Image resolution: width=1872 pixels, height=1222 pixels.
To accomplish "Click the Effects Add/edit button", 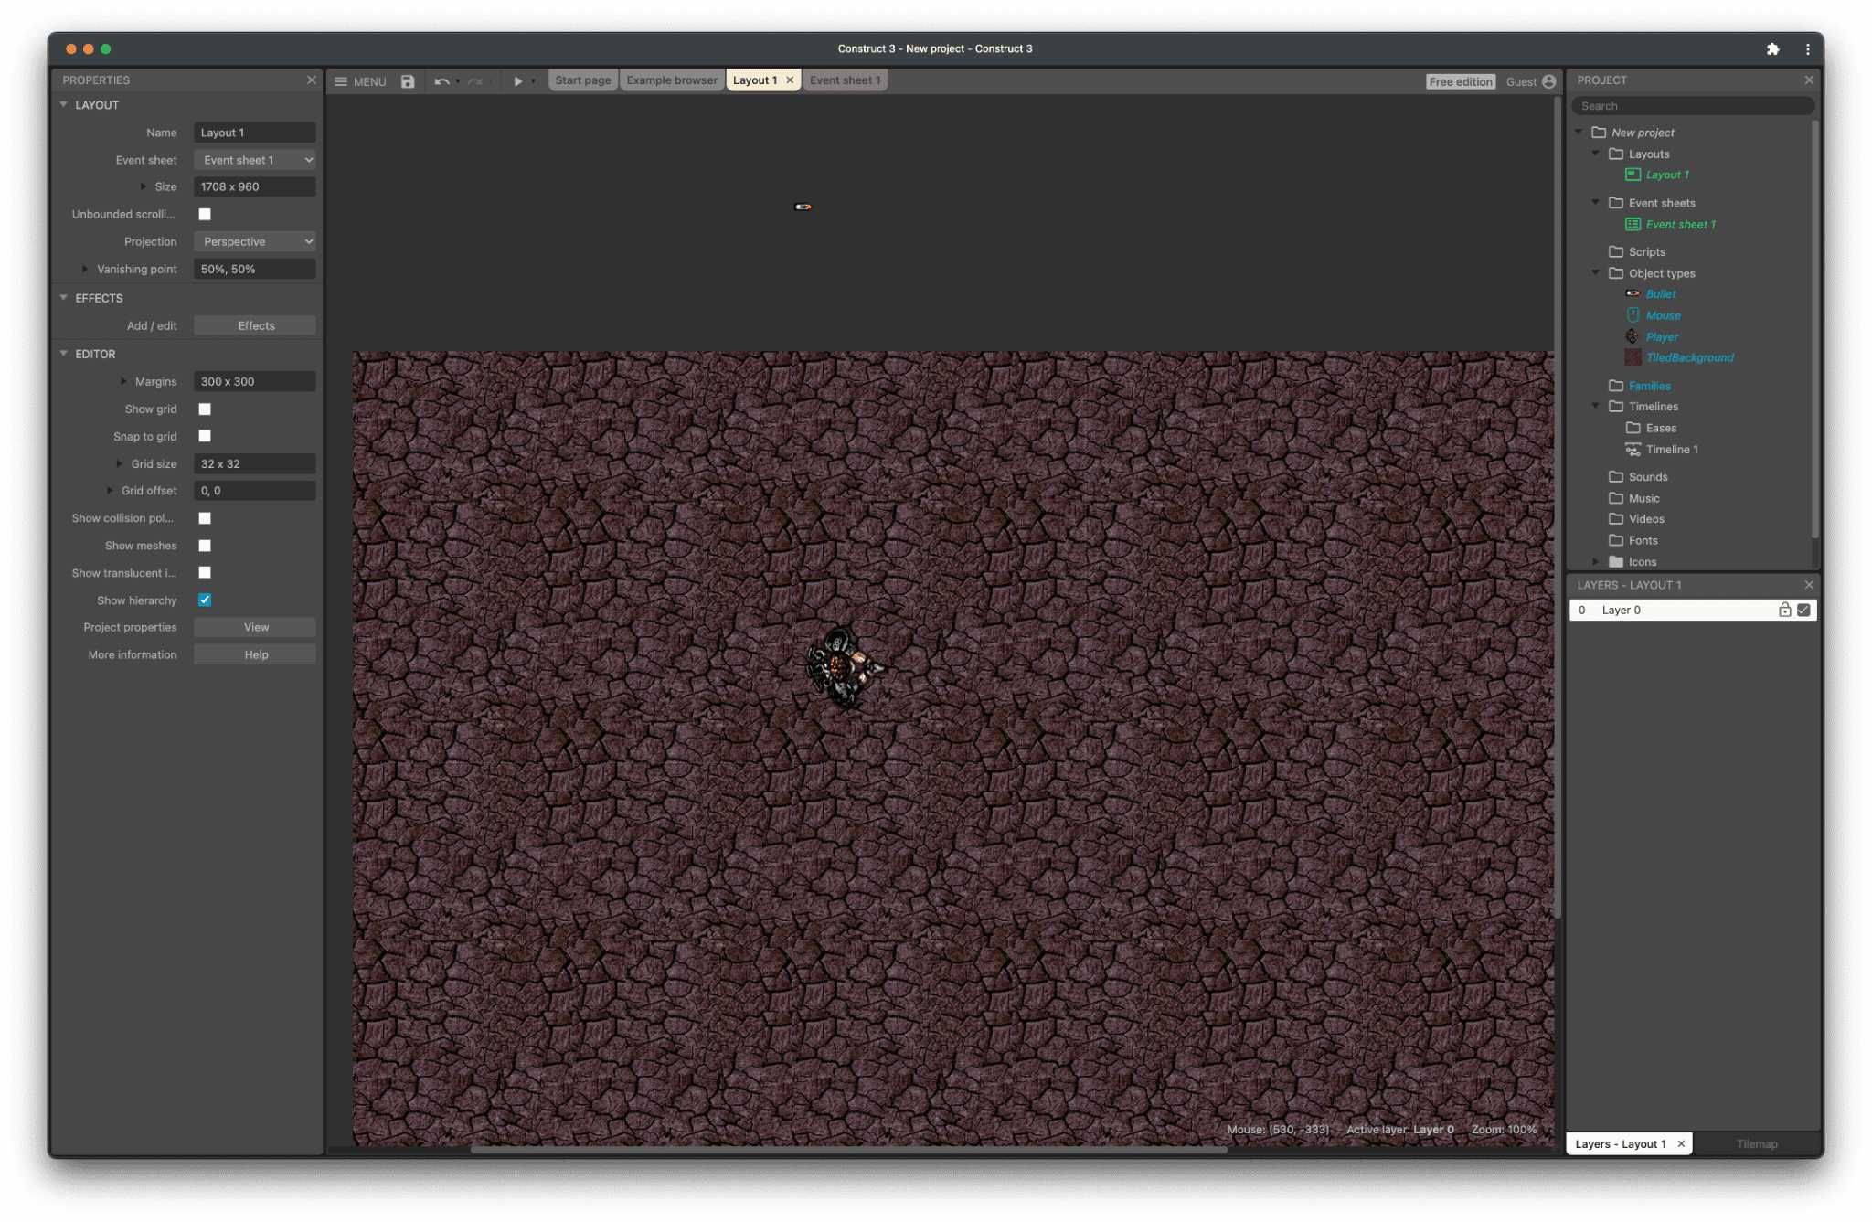I will [254, 324].
